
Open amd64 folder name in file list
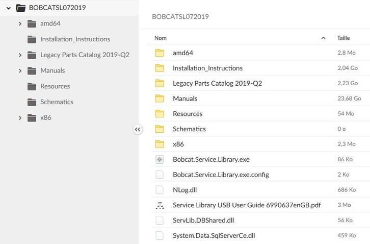point(182,53)
